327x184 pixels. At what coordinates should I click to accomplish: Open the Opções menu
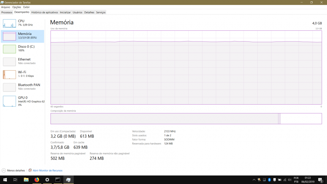pos(17,7)
